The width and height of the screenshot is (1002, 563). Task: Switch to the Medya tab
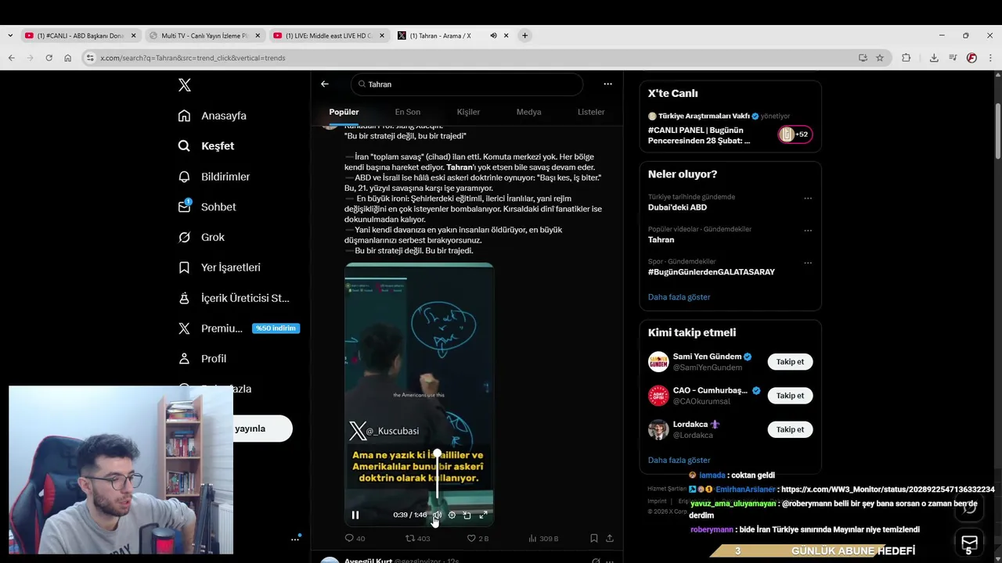click(x=528, y=112)
